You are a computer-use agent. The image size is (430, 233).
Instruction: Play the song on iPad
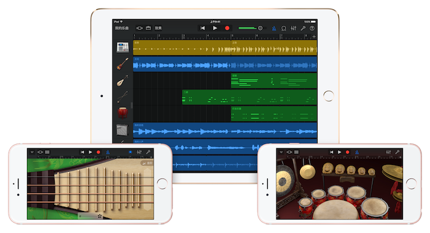pos(215,28)
